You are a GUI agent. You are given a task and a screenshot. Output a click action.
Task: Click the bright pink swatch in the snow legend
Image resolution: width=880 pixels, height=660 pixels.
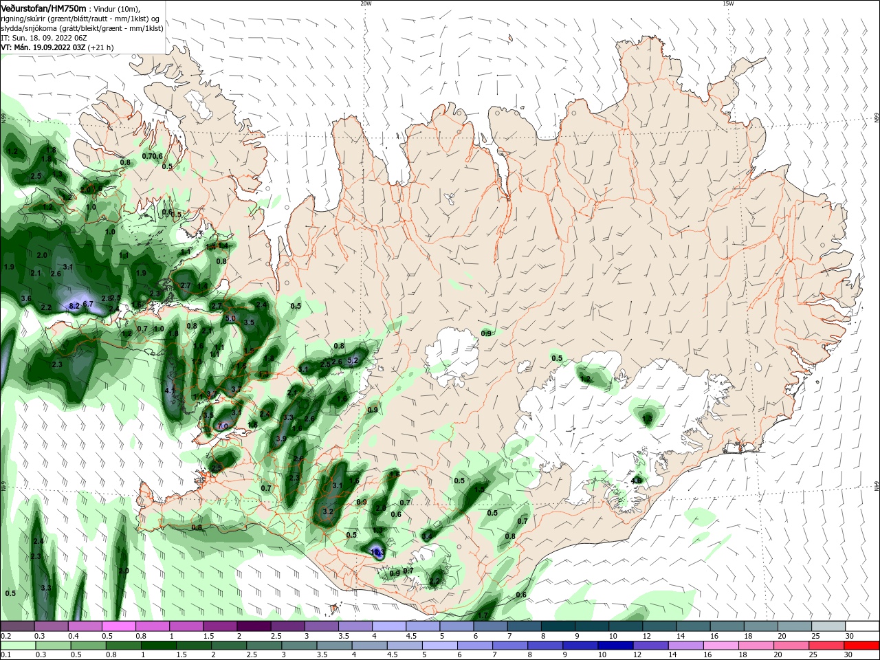point(118,626)
